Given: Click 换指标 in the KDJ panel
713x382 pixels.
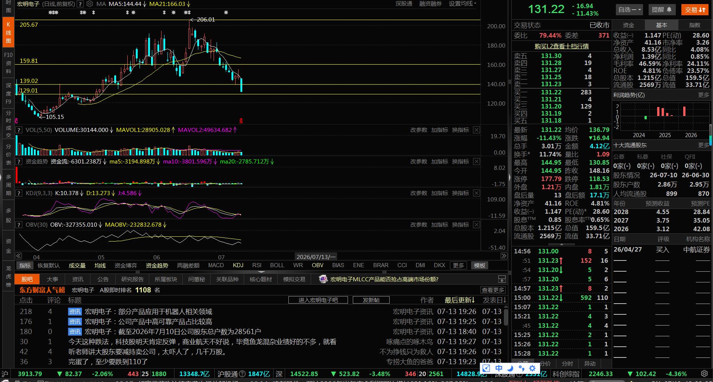Looking at the screenshot, I should click(460, 193).
